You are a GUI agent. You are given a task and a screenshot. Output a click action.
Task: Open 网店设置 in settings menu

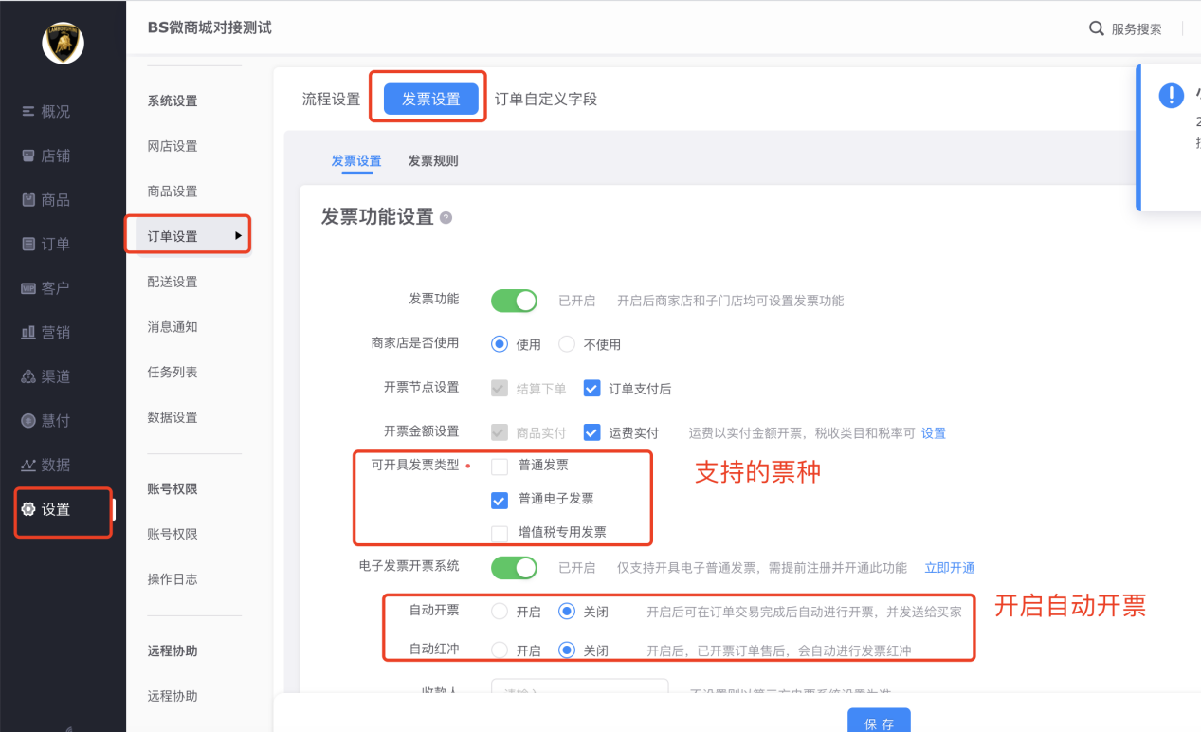click(173, 146)
